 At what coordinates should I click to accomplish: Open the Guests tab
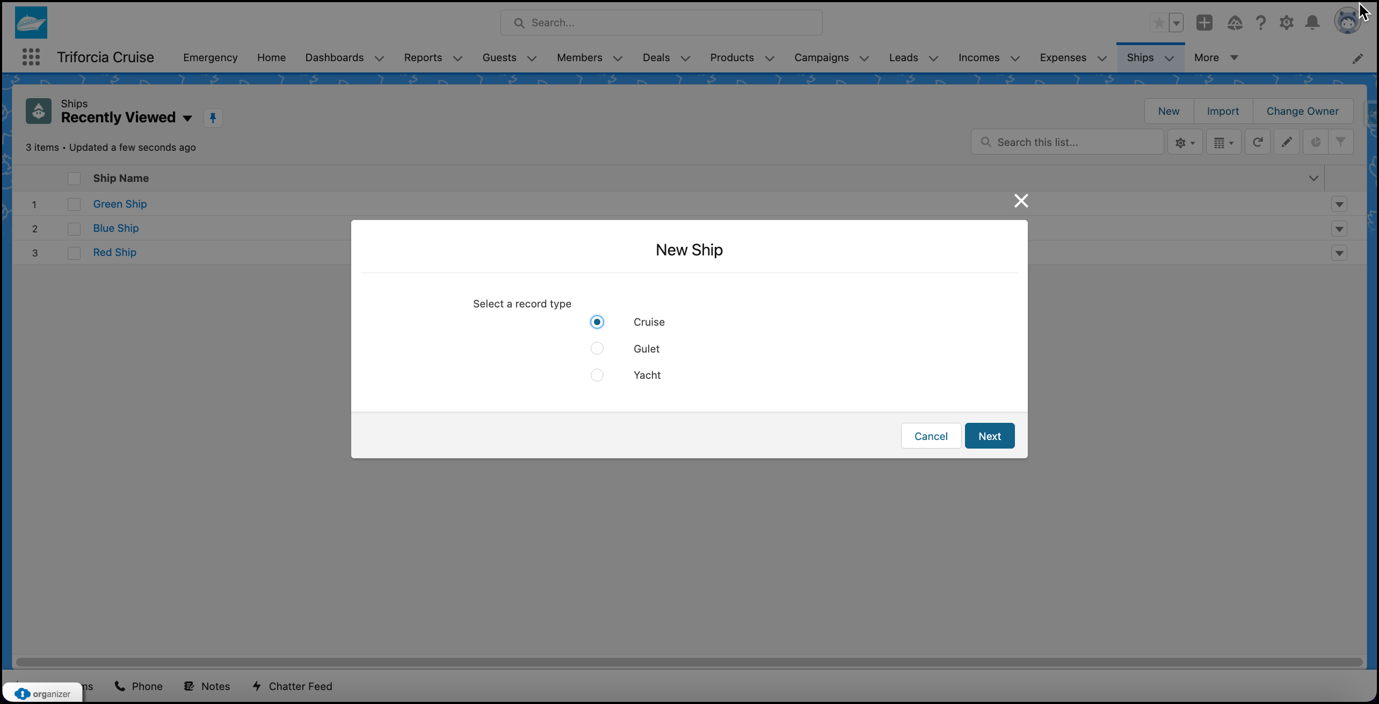[x=499, y=57]
